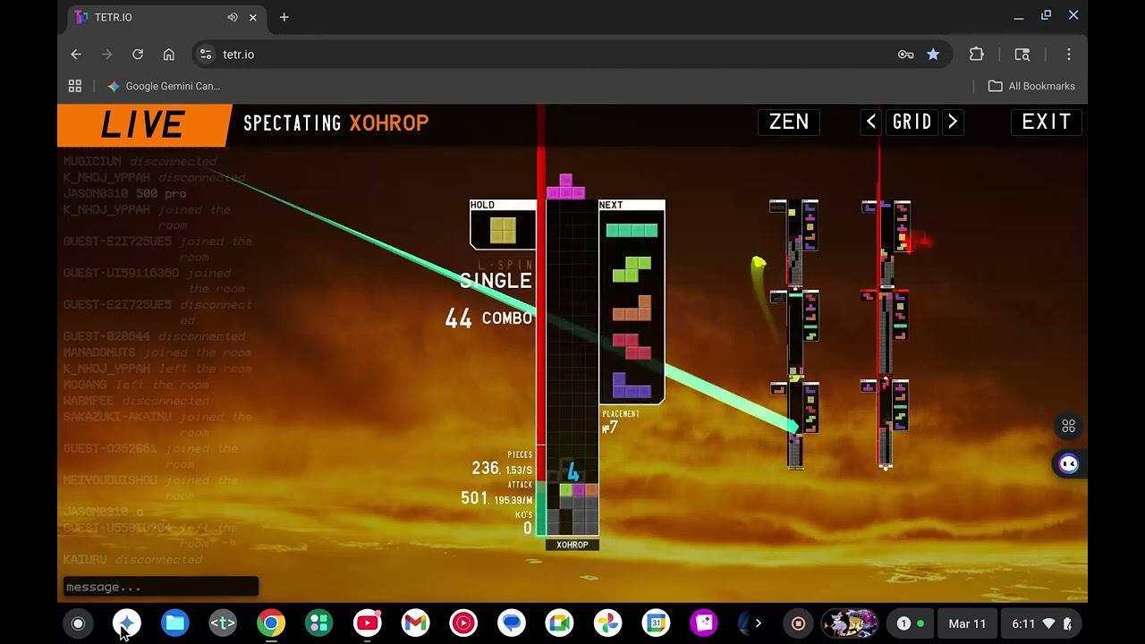
Task: Minimize the Chrome window
Action: [1018, 17]
